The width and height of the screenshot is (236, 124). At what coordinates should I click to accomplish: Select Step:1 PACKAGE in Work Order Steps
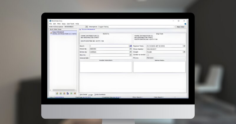click(x=63, y=33)
